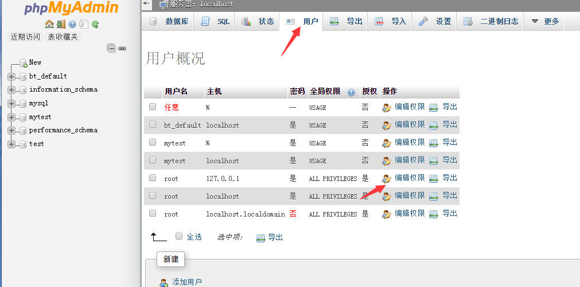Open the 设置 tab
The image size is (580, 287).
coord(435,21)
